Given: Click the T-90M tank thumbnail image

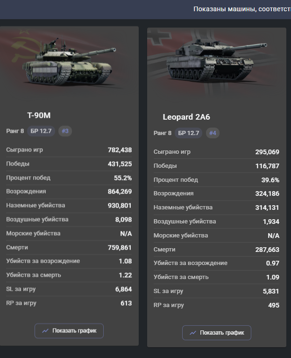Looking at the screenshot, I should click(x=69, y=62).
